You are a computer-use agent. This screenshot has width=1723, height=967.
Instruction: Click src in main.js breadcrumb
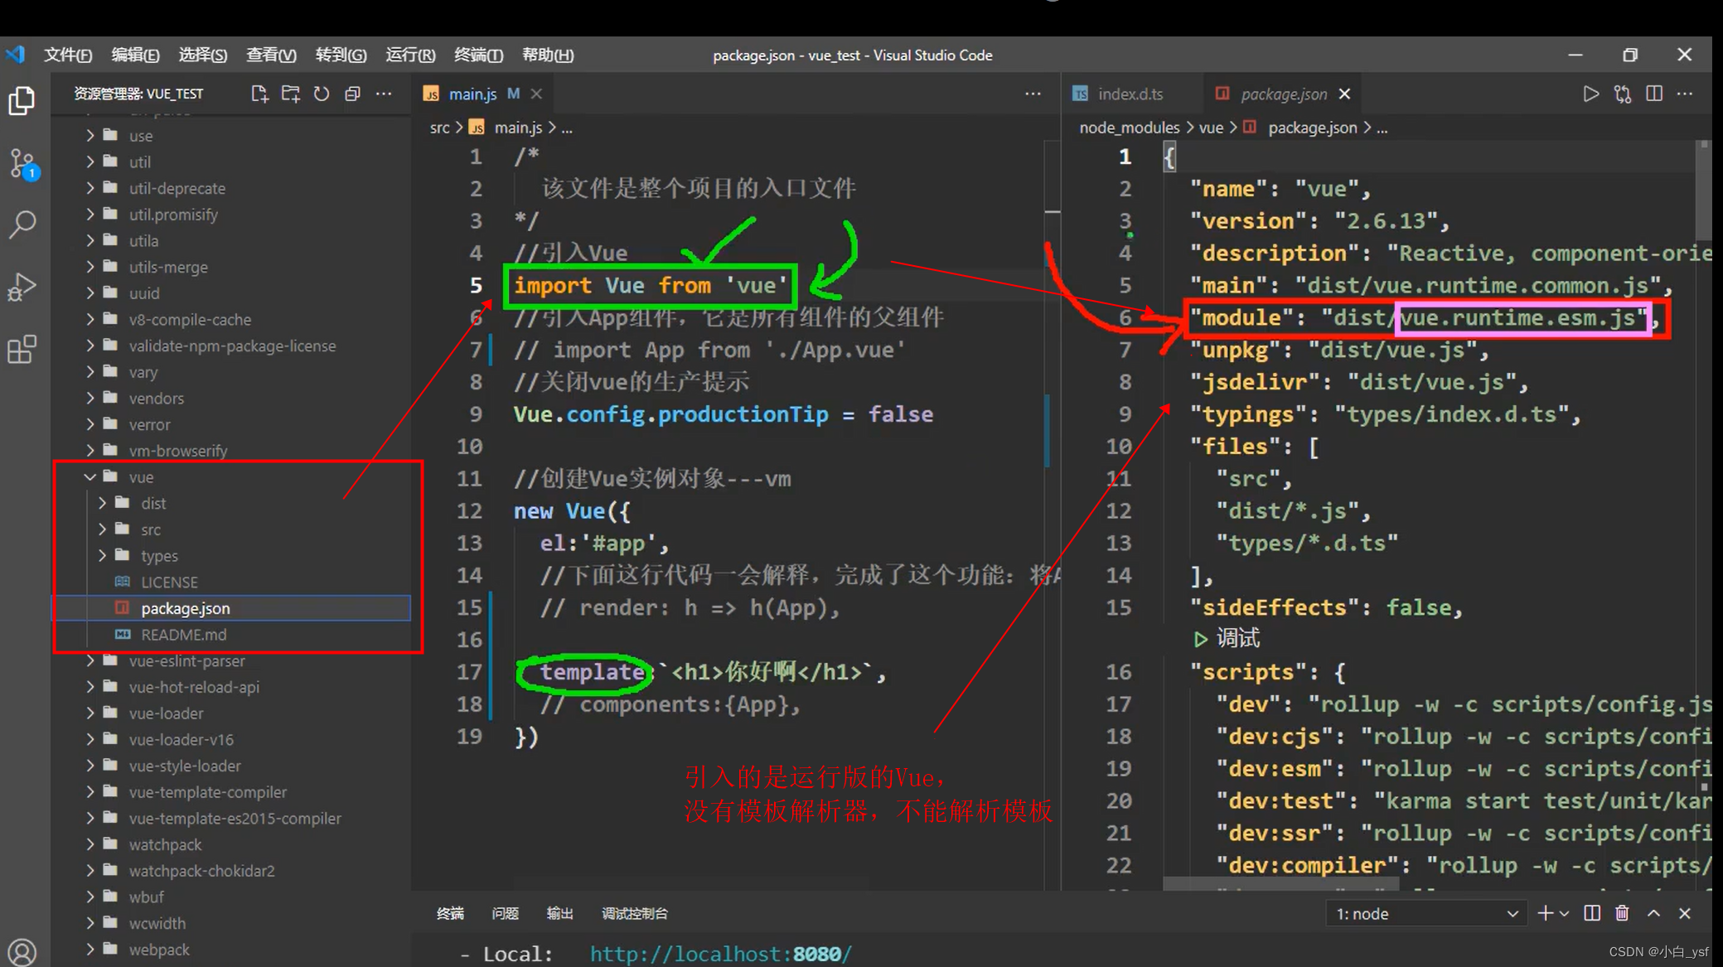coord(439,128)
